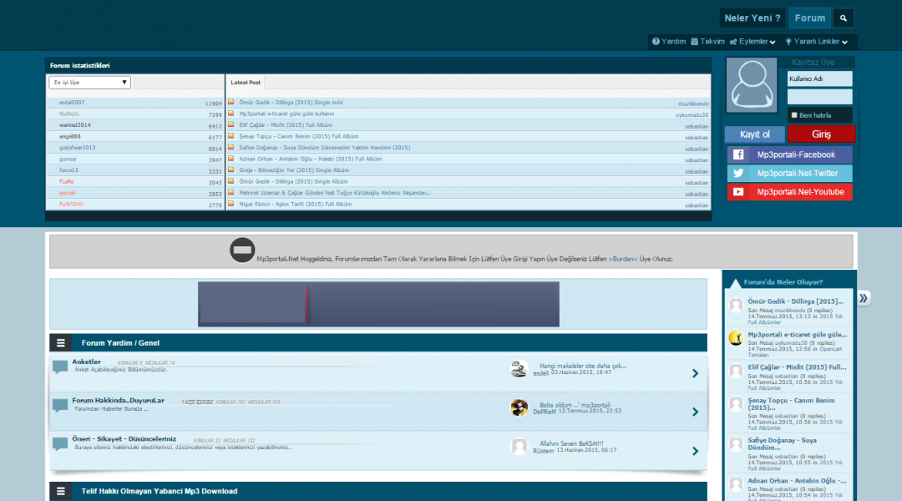Open the En iyi Üye dropdown
Screen dimensions: 902x501
pyautogui.click(x=90, y=83)
